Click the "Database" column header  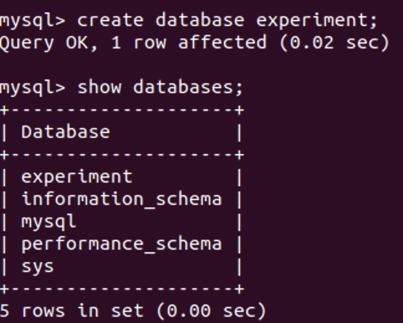pos(65,132)
